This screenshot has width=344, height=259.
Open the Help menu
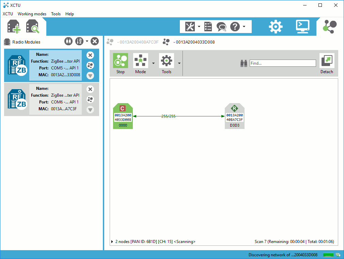[x=69, y=14]
